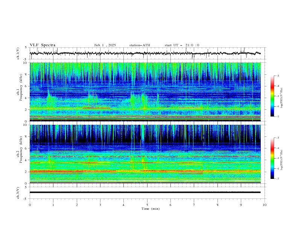This screenshot has height=230, width=298.
Task: Click the ch.1 spectrogram panel
Action: pos(145,92)
